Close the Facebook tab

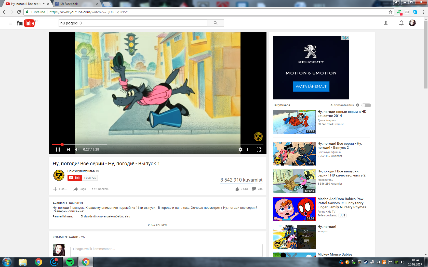pos(97,4)
